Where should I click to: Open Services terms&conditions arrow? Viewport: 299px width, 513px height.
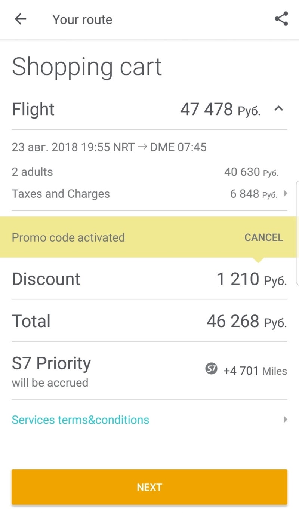[x=285, y=420]
